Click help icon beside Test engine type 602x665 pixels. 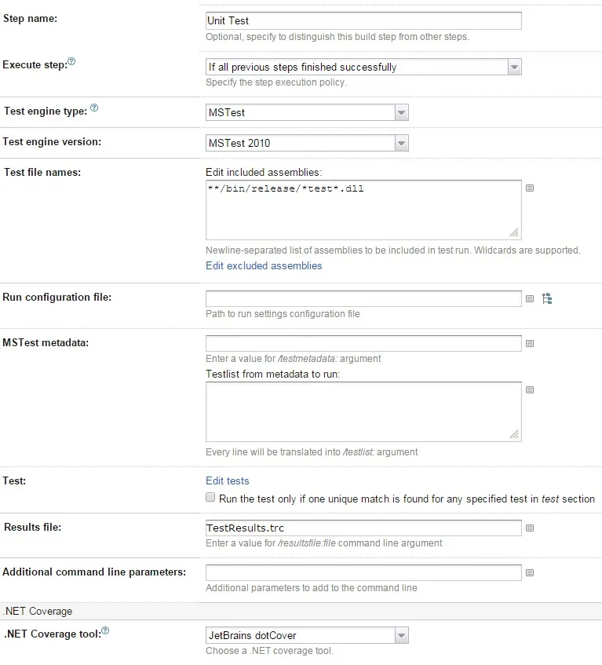coord(94,108)
